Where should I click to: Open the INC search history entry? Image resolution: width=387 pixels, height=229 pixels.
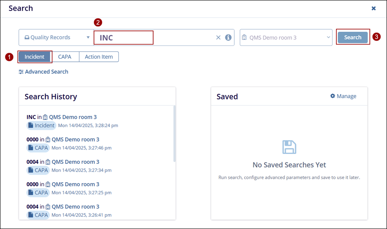[31, 117]
